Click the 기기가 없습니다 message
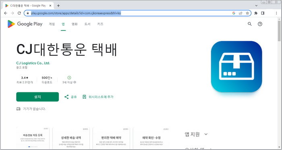This screenshot has width=282, height=150. 34,109
